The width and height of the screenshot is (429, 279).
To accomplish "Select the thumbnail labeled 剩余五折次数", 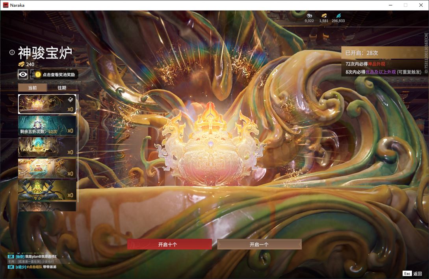I will point(47,125).
